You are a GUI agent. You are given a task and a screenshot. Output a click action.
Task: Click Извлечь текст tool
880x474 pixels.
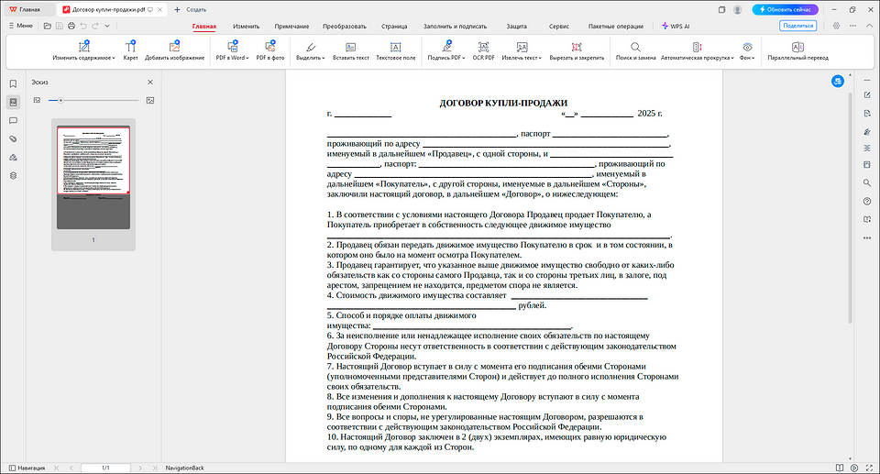click(x=521, y=50)
